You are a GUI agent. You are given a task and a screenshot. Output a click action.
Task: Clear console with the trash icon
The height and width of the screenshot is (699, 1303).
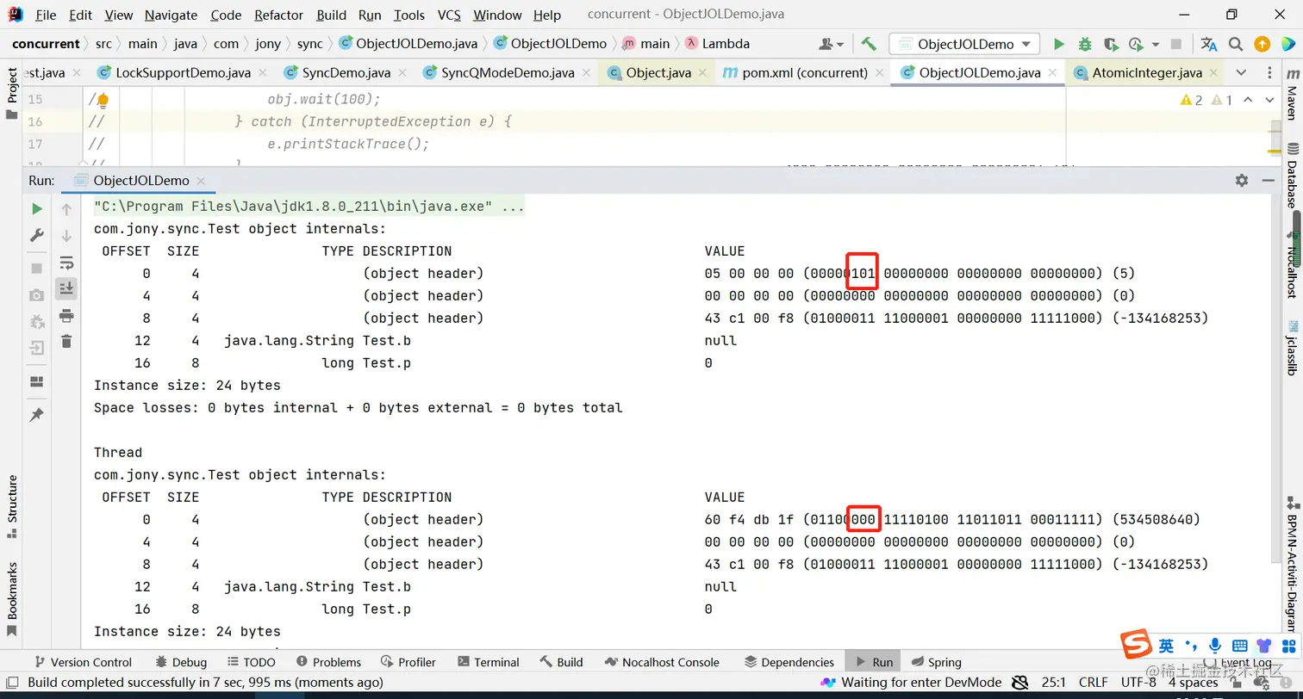66,342
